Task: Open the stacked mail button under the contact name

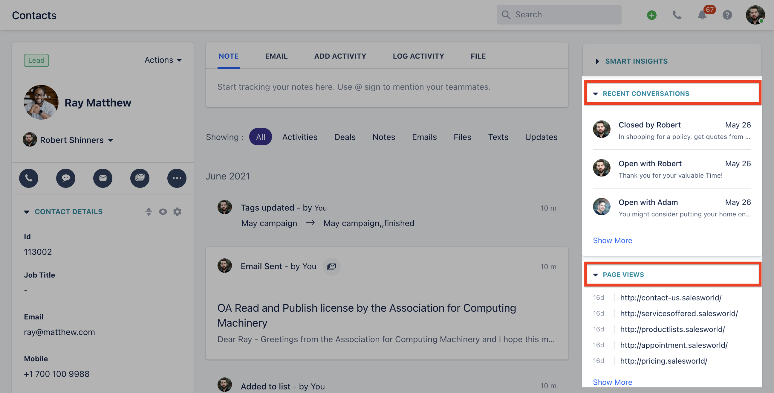Action: [140, 178]
